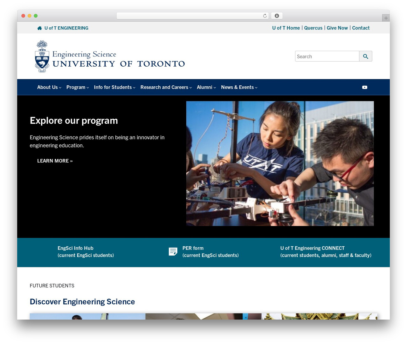Open U of T Engineering CONNECT link

326,252
